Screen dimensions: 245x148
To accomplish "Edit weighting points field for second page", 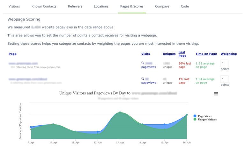I will (x=224, y=79).
